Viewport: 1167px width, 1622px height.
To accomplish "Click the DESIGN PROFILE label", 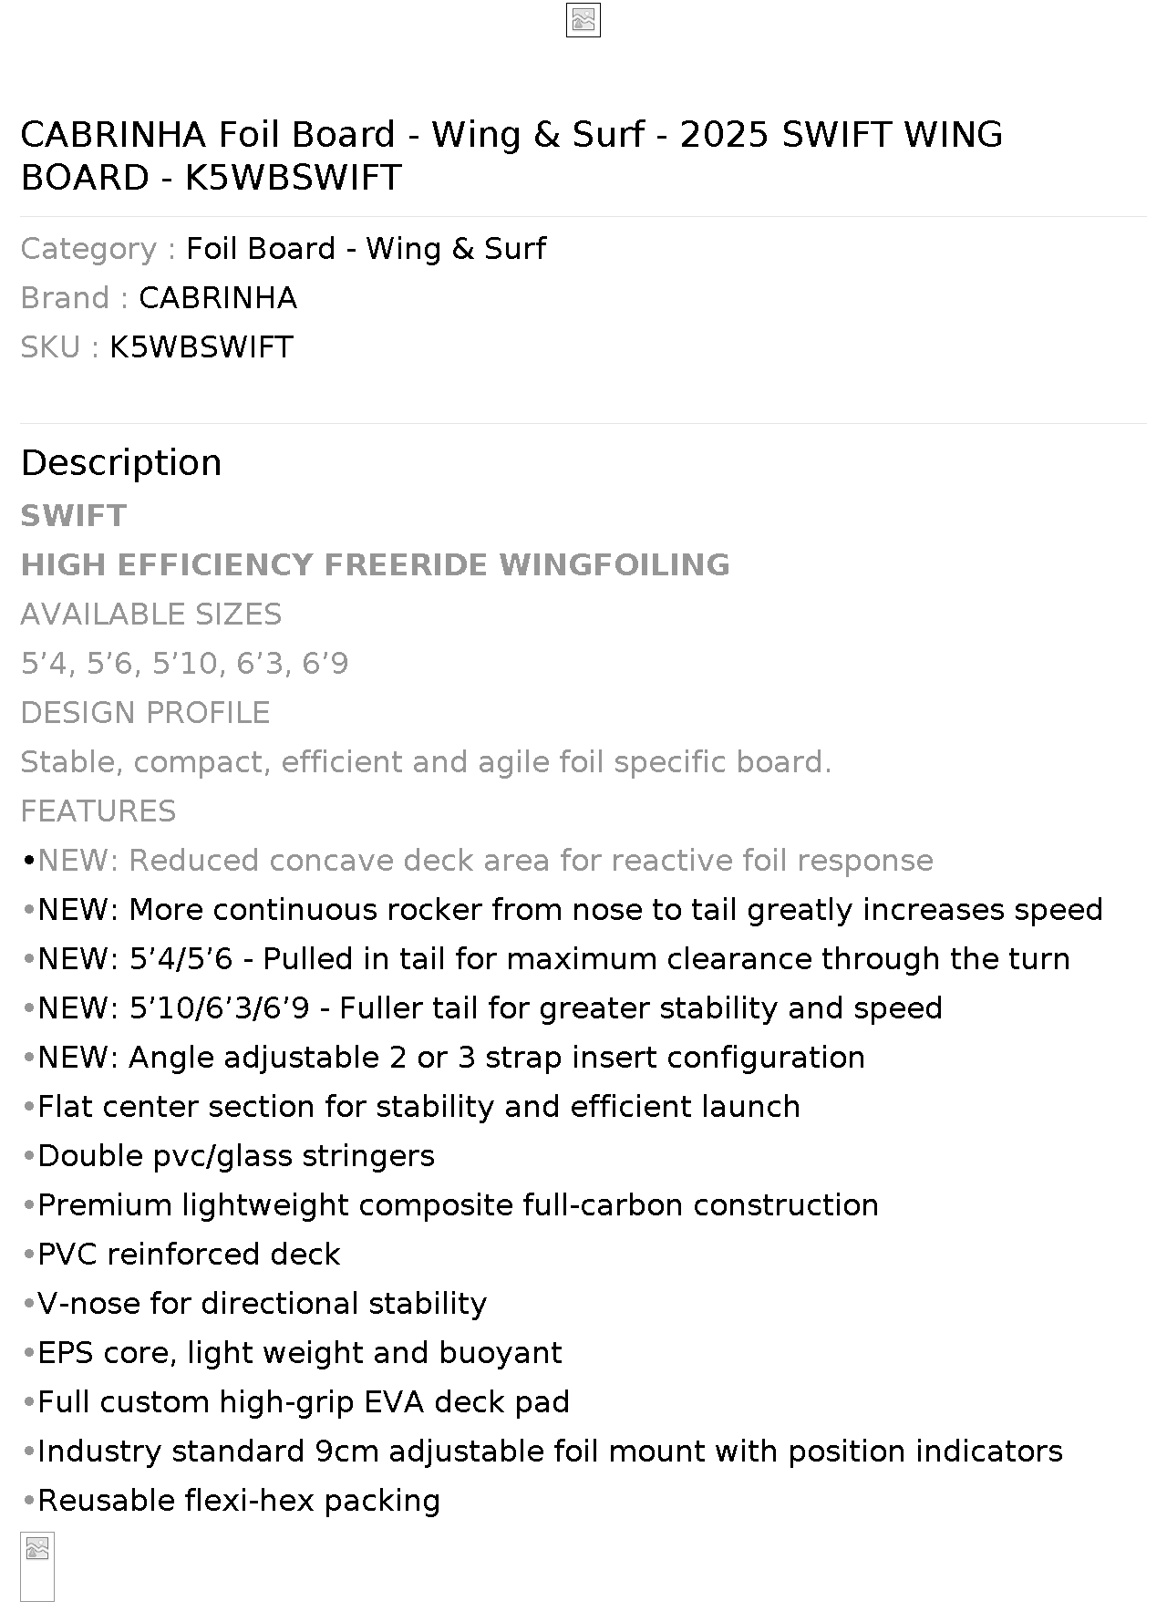I will click(145, 713).
